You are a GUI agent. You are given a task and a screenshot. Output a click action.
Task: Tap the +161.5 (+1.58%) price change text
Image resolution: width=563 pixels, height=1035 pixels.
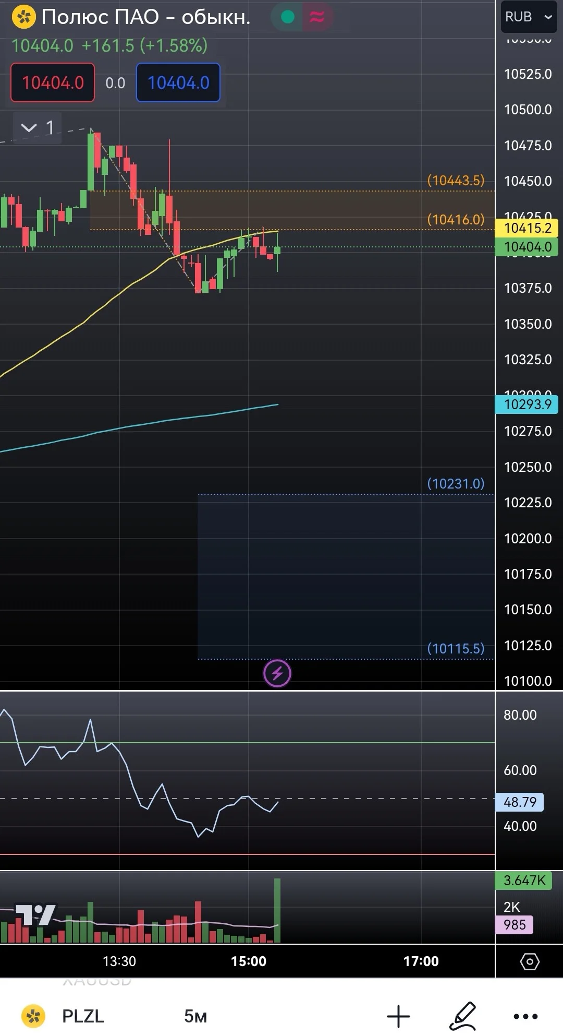pyautogui.click(x=144, y=46)
